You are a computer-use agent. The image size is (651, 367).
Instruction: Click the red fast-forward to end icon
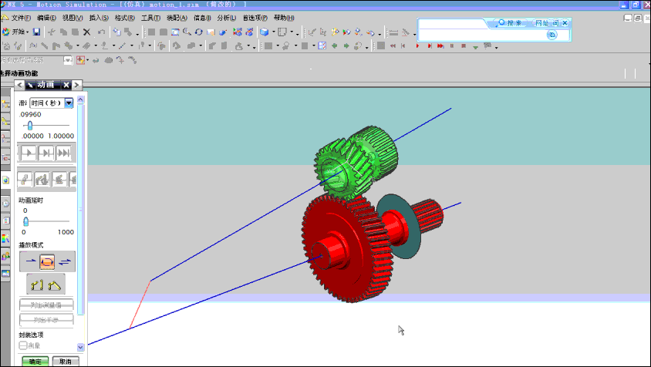[x=440, y=46]
